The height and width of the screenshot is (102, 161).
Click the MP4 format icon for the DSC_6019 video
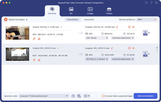click(145, 54)
